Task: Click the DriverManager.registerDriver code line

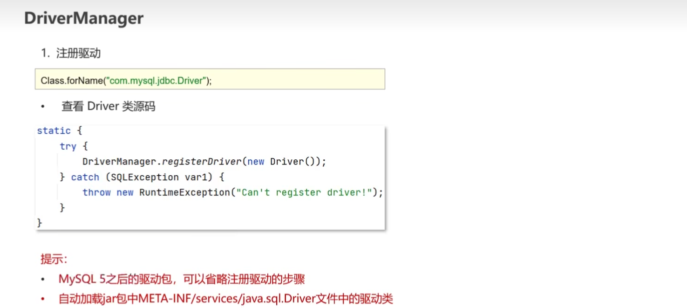Action: coord(204,162)
